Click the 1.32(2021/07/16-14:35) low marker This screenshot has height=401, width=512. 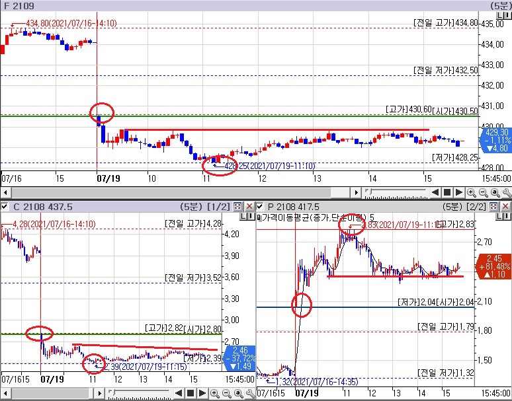click(317, 382)
